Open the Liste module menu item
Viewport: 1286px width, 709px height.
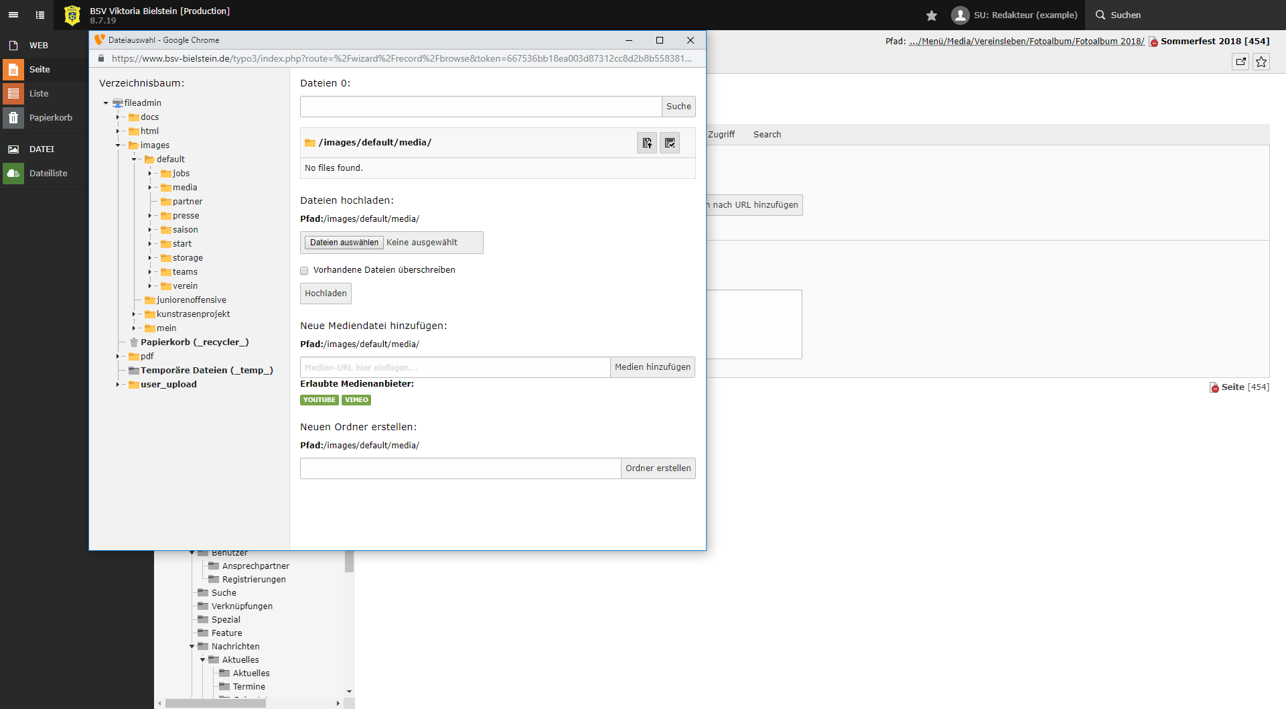[39, 94]
